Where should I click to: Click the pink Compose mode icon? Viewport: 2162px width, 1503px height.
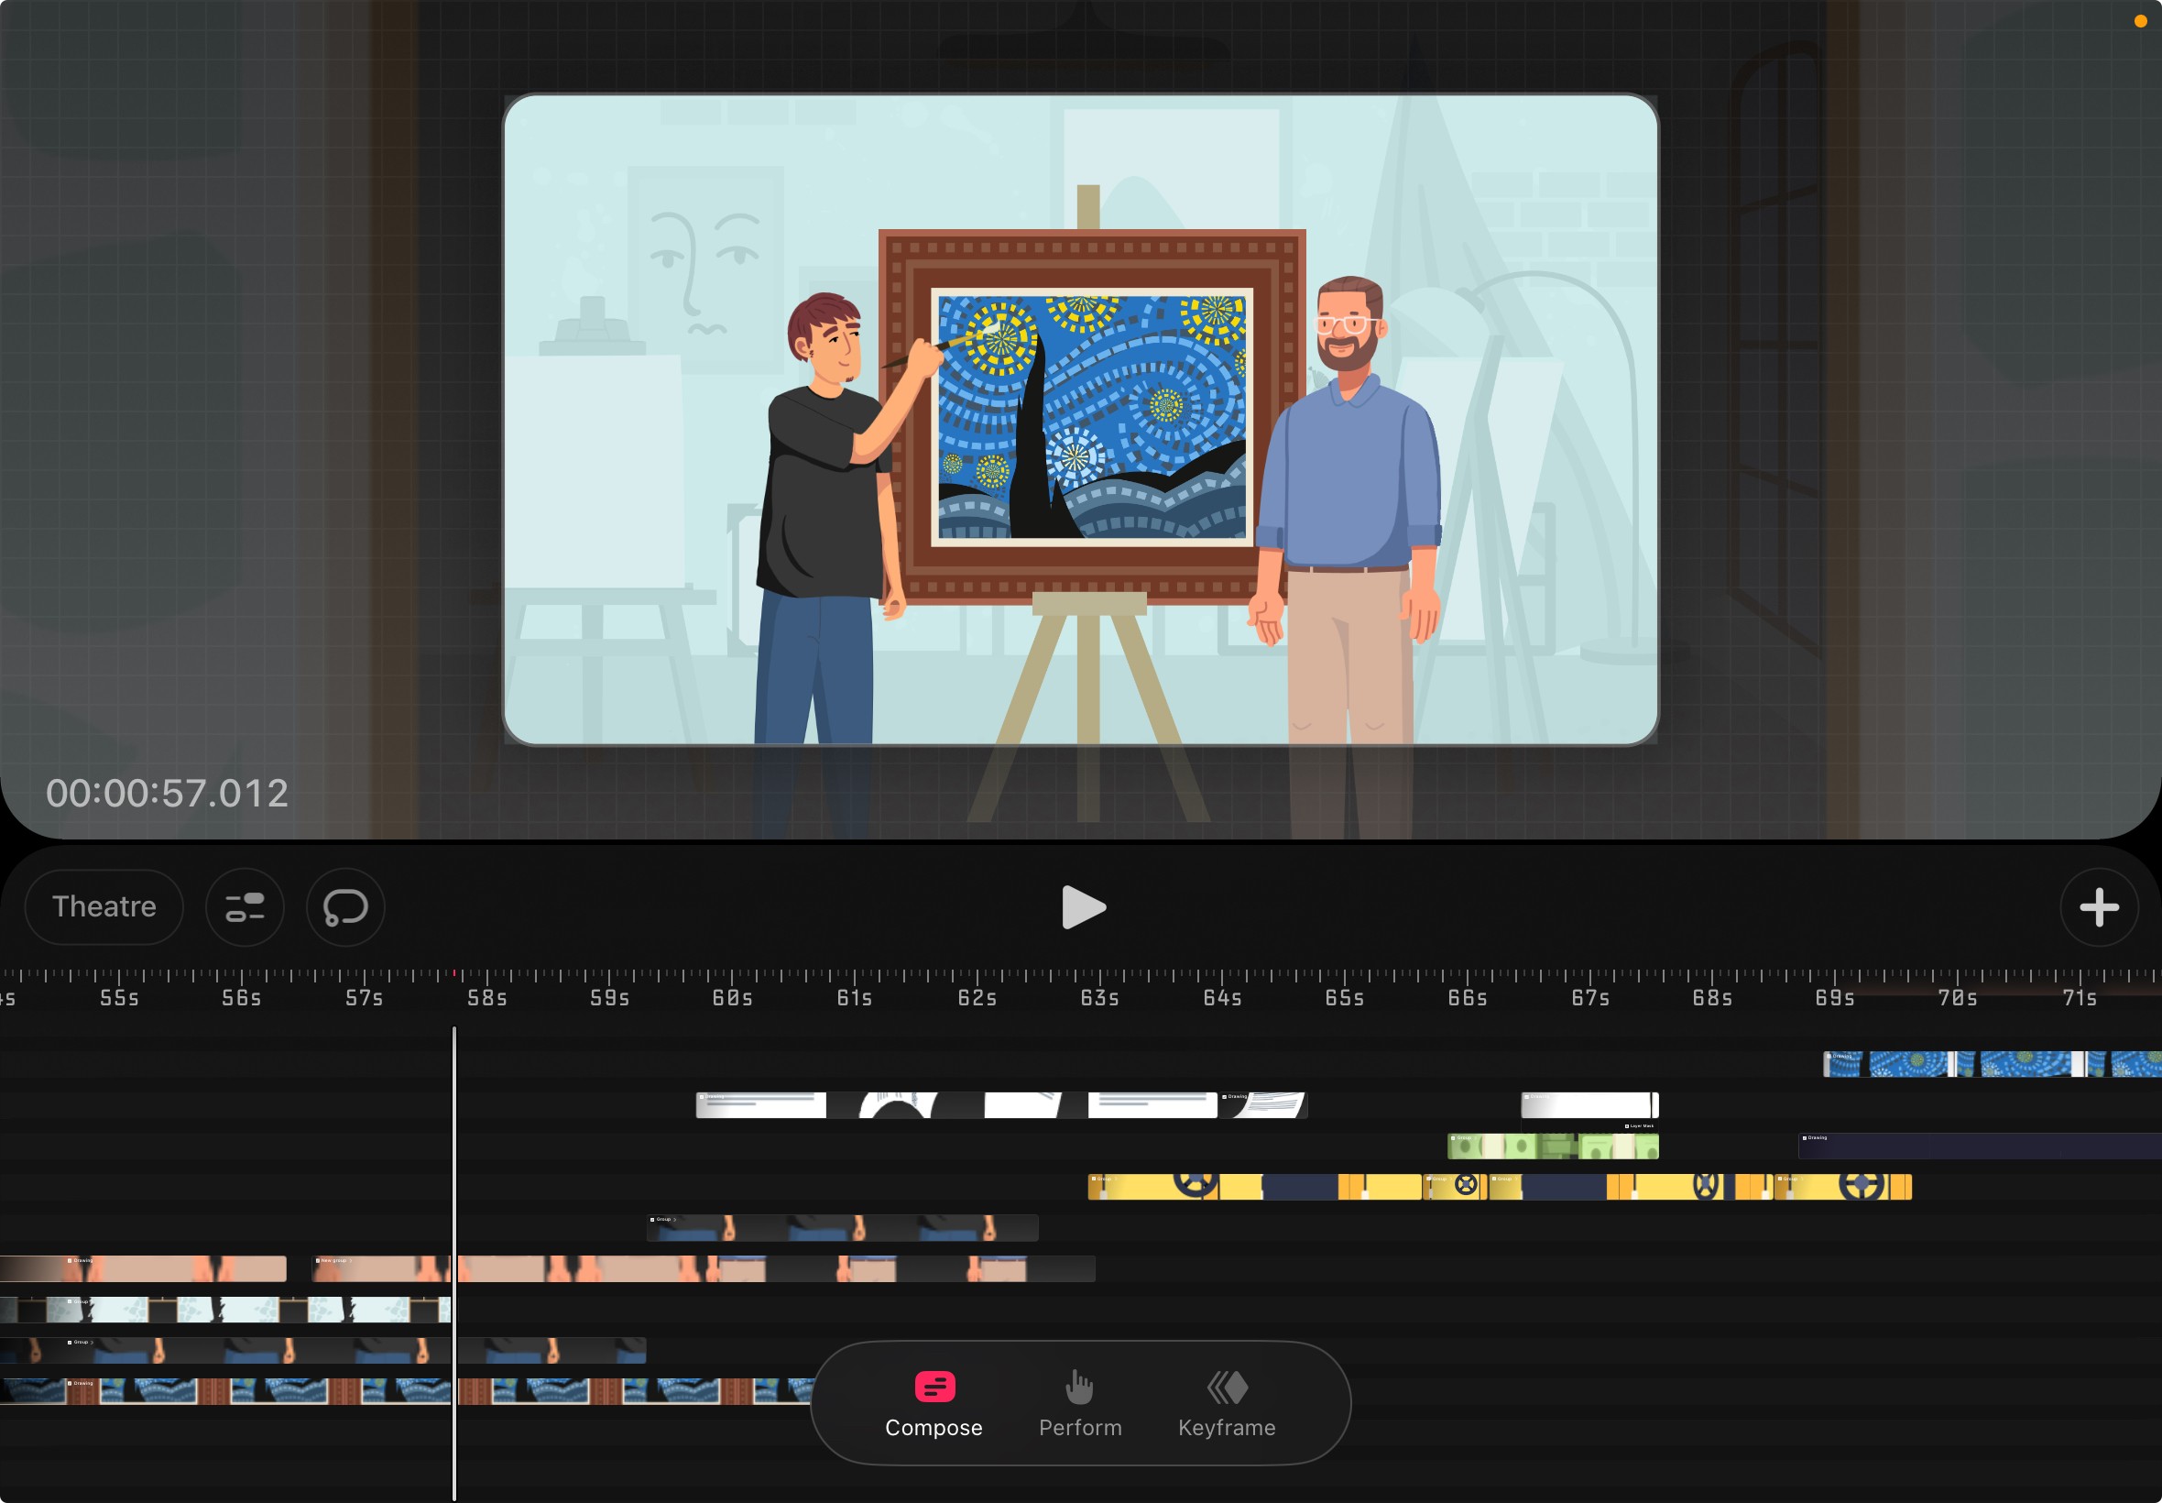(x=934, y=1387)
